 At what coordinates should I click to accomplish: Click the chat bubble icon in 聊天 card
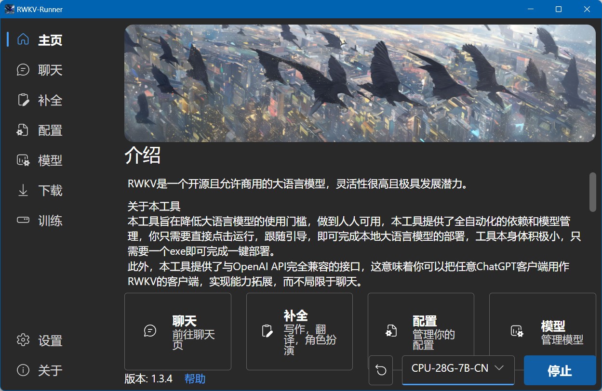point(150,331)
